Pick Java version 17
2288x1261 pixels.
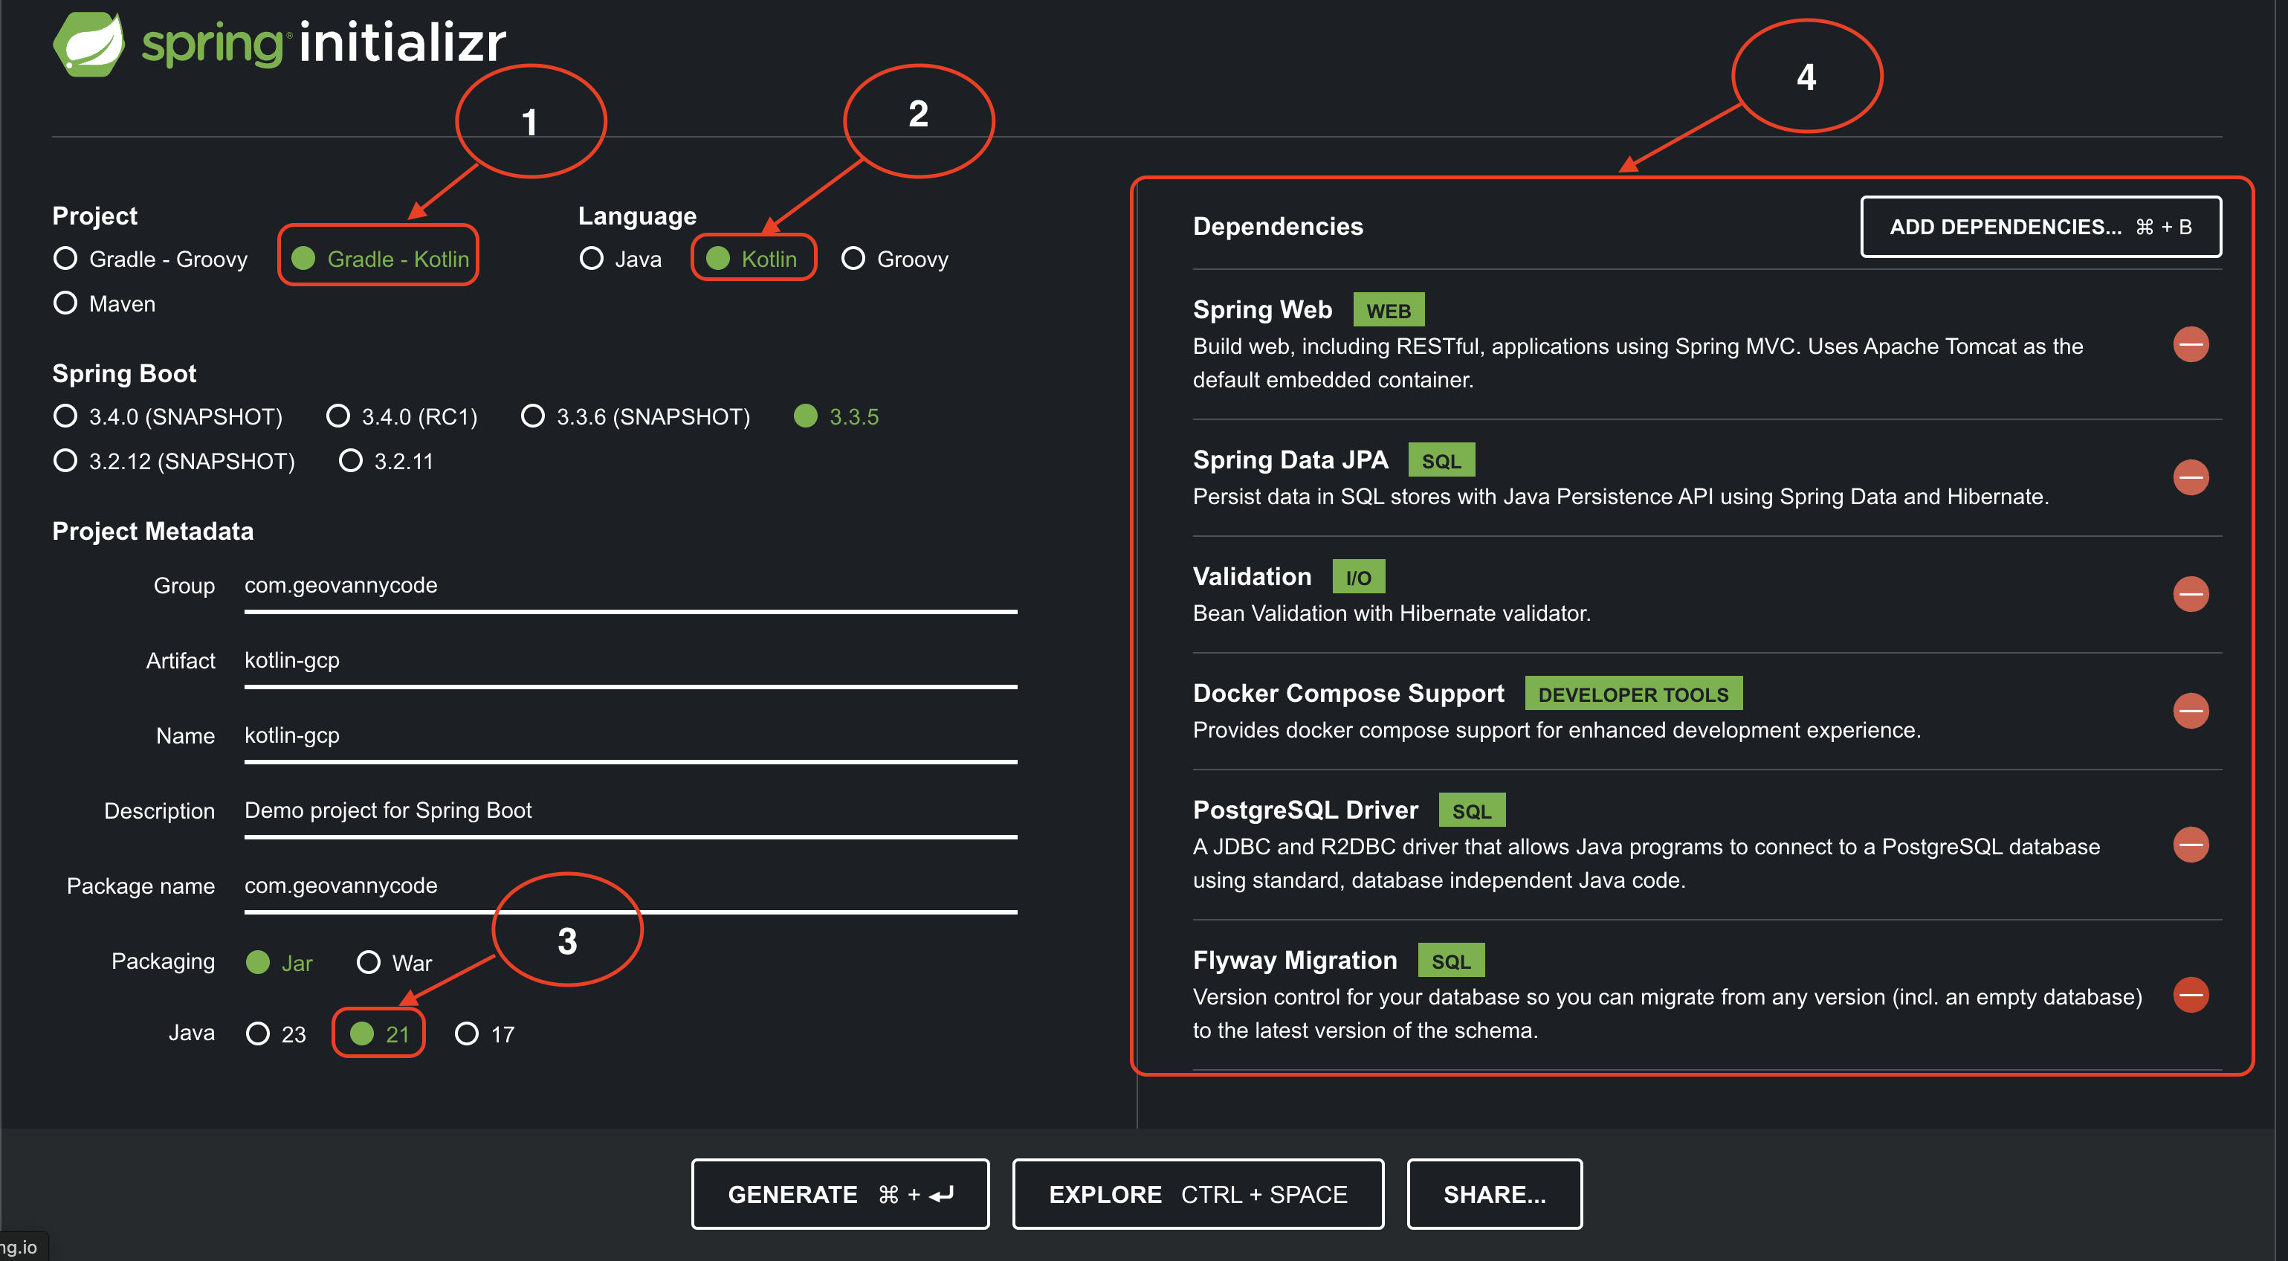click(468, 1033)
